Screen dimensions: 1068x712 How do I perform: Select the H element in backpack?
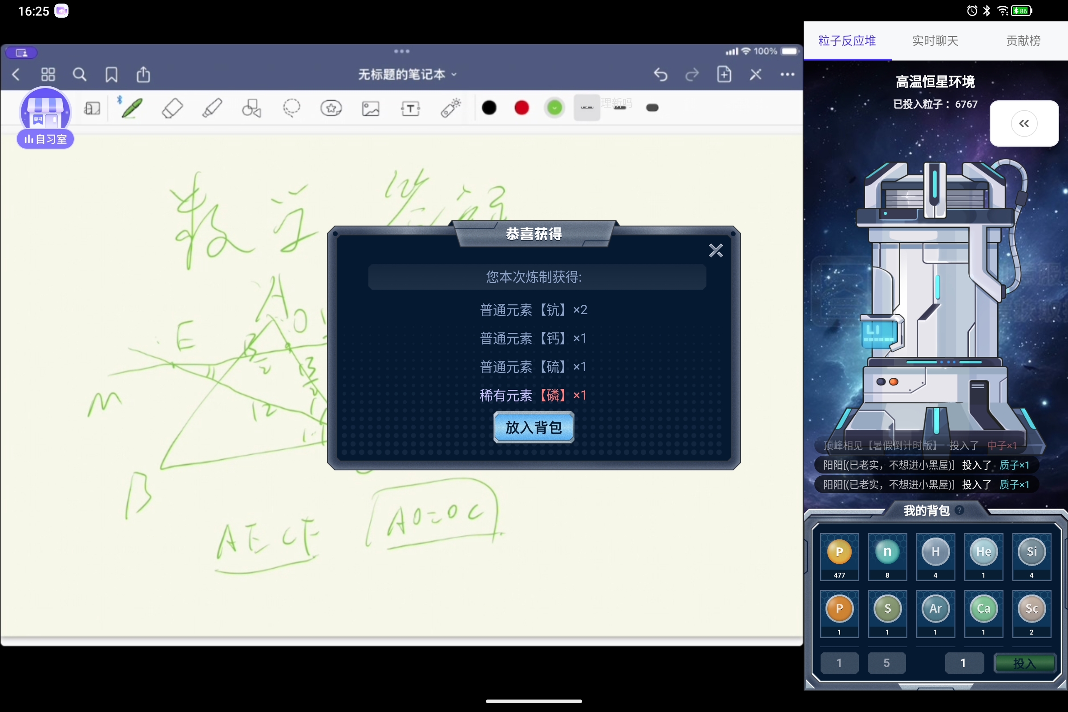pyautogui.click(x=935, y=557)
